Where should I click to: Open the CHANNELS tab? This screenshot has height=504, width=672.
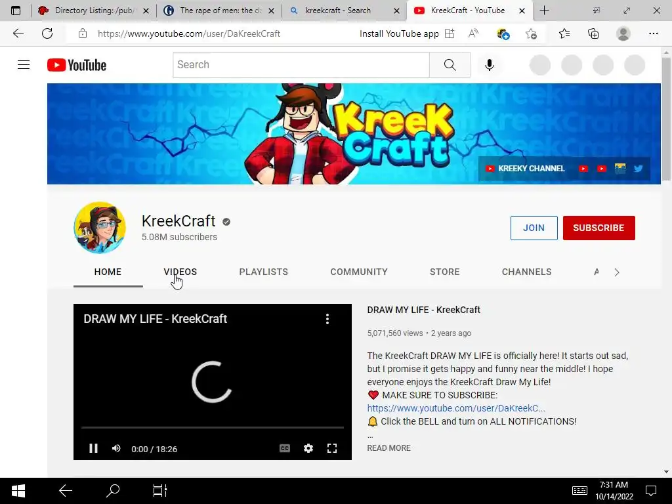coord(527,272)
